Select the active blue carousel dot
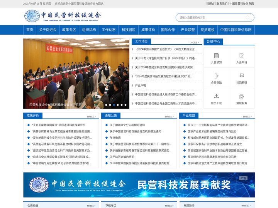 coord(114,105)
